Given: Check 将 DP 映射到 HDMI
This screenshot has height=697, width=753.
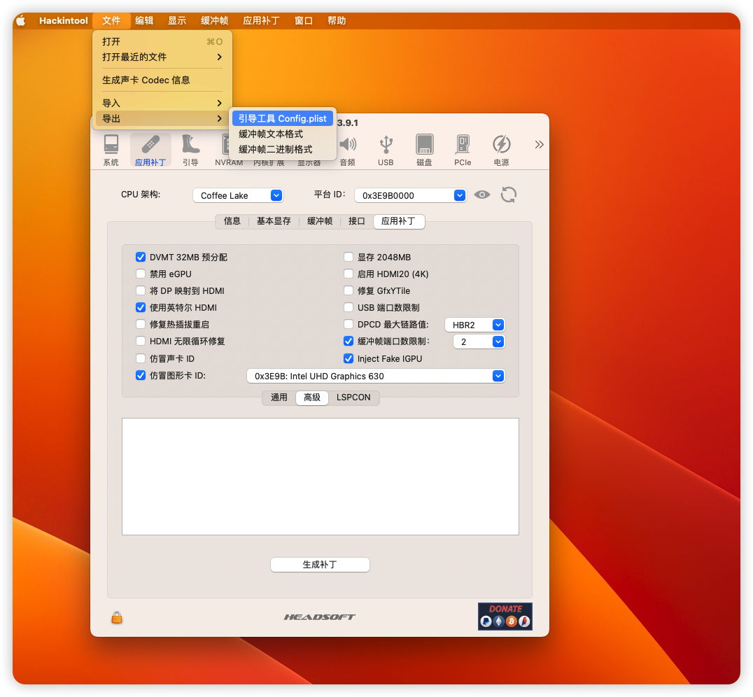Looking at the screenshot, I should point(141,290).
